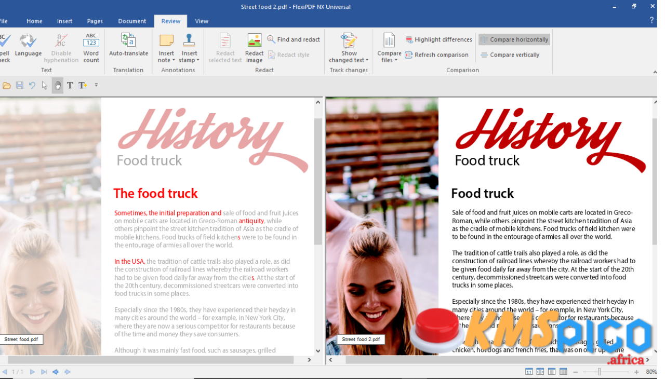The height and width of the screenshot is (379, 665).
Task: Click the 'Food truck' black heading in right pane
Action: [482, 193]
